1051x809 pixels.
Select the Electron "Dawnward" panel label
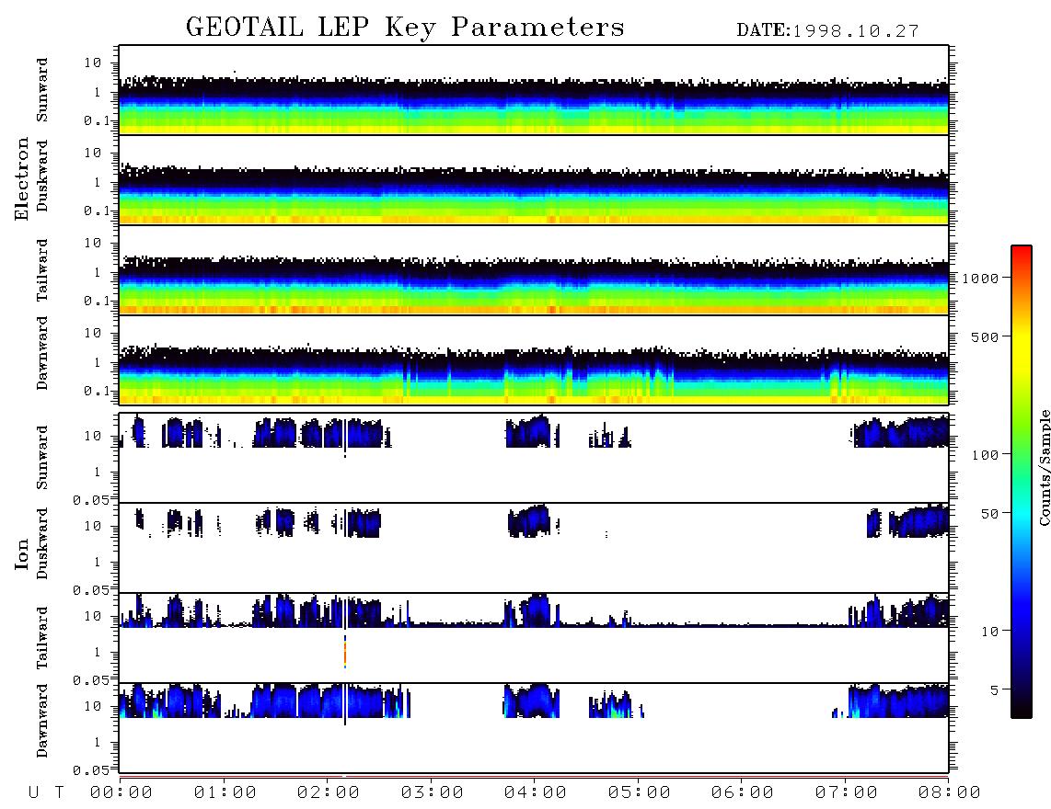point(41,354)
